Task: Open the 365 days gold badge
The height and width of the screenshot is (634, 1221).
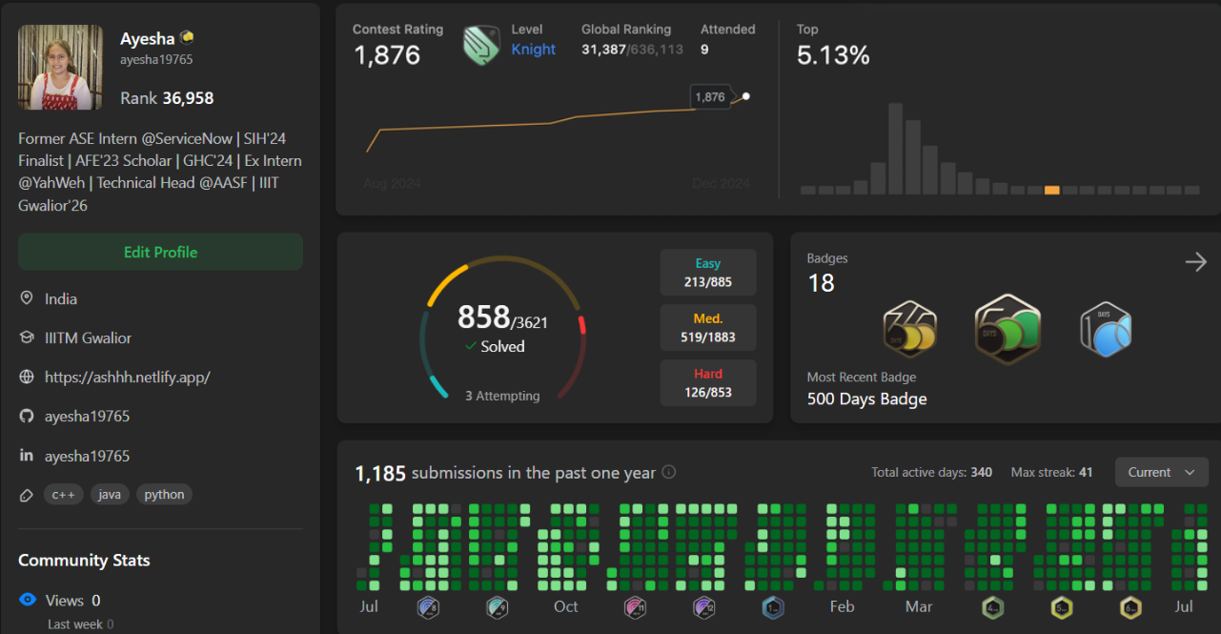Action: click(909, 329)
